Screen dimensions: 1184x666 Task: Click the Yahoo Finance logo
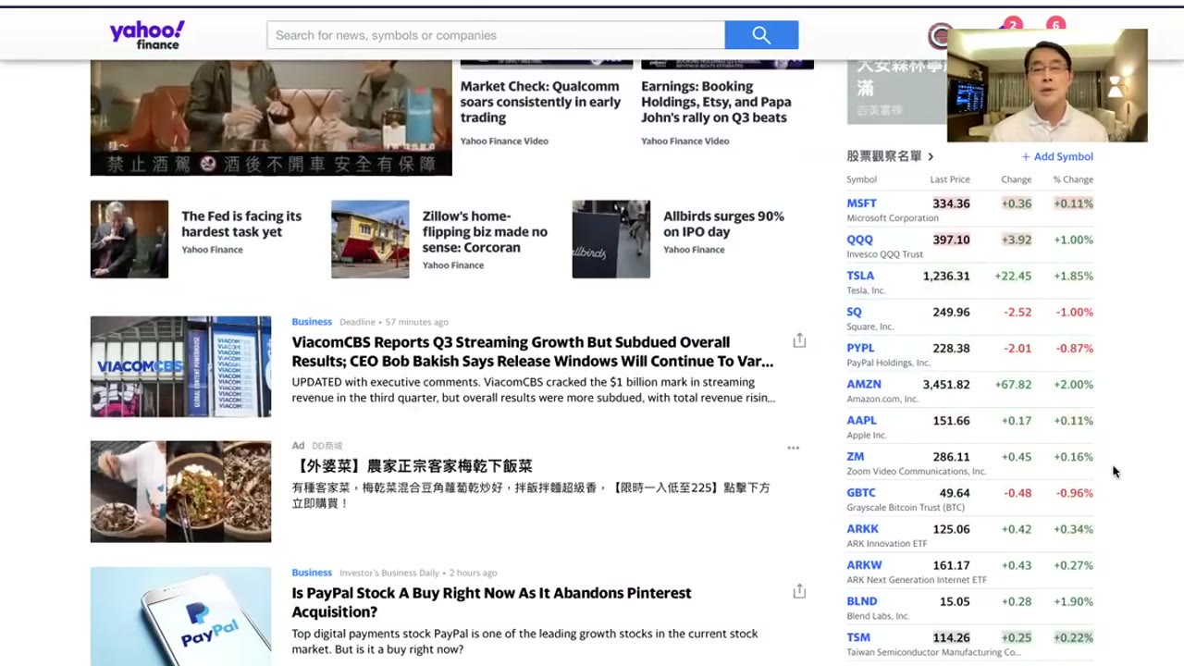[147, 35]
